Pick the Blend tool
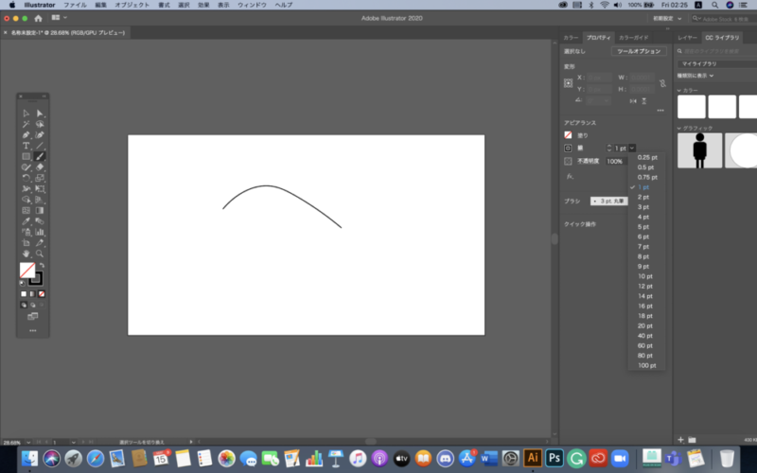Screen dimensions: 757x473 point(40,221)
